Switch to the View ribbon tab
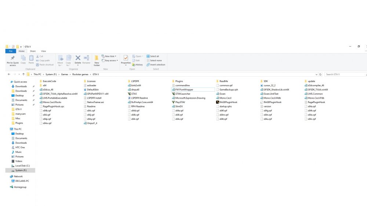 point(44,51)
